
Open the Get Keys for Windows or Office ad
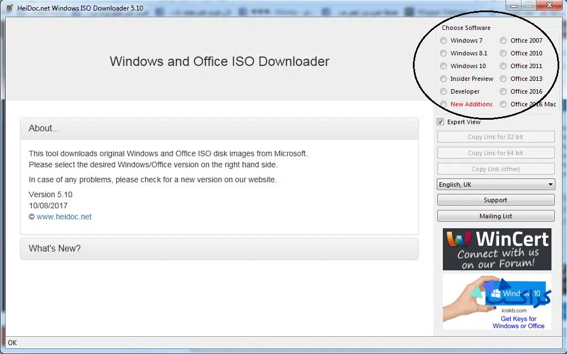[x=497, y=302]
